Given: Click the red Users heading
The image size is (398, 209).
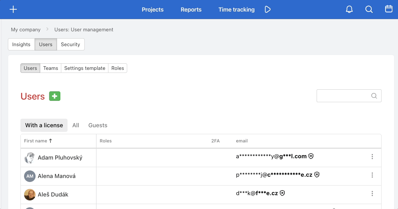Looking at the screenshot, I should pos(33,96).
